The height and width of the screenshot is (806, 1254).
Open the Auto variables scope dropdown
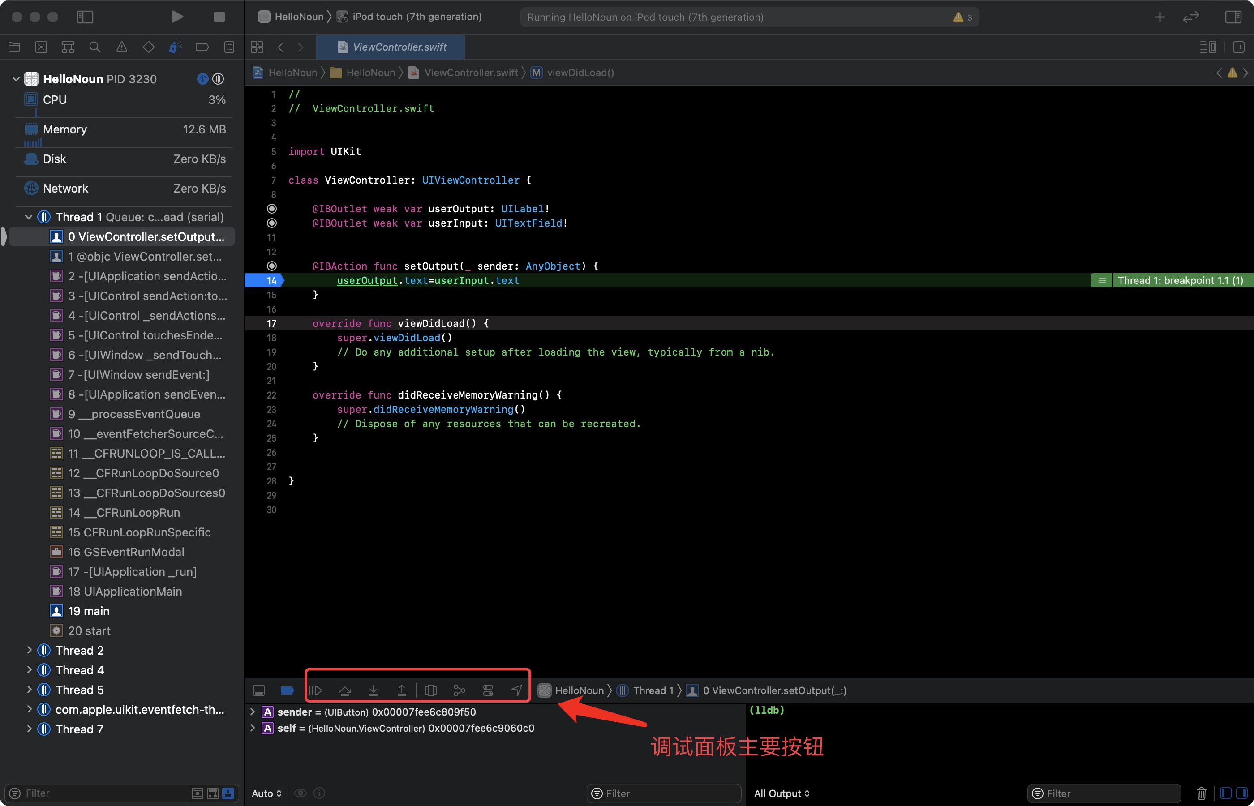pos(266,793)
